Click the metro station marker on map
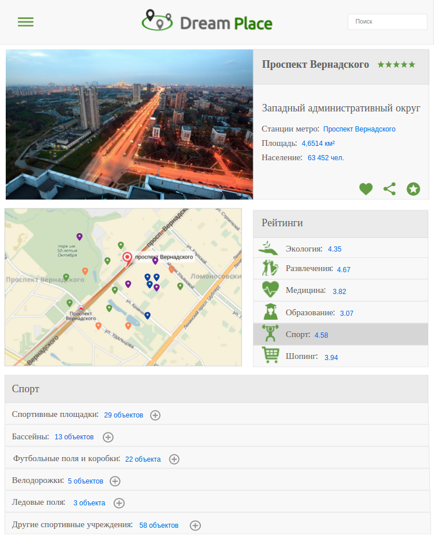 pos(81,308)
